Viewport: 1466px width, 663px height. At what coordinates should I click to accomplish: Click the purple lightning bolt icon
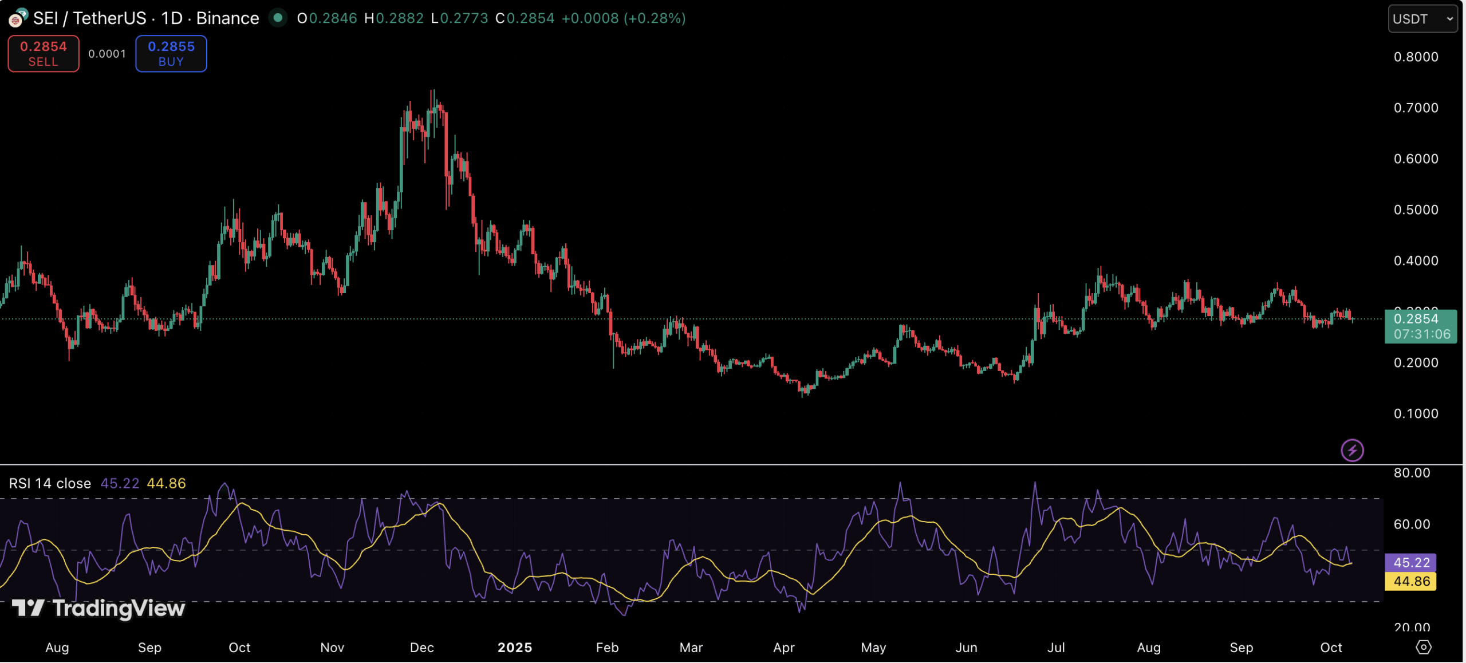(1351, 451)
